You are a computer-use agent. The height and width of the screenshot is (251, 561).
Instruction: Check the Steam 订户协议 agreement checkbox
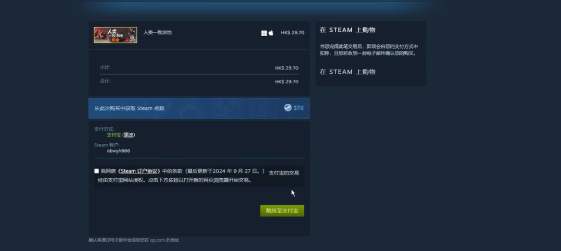tap(97, 171)
